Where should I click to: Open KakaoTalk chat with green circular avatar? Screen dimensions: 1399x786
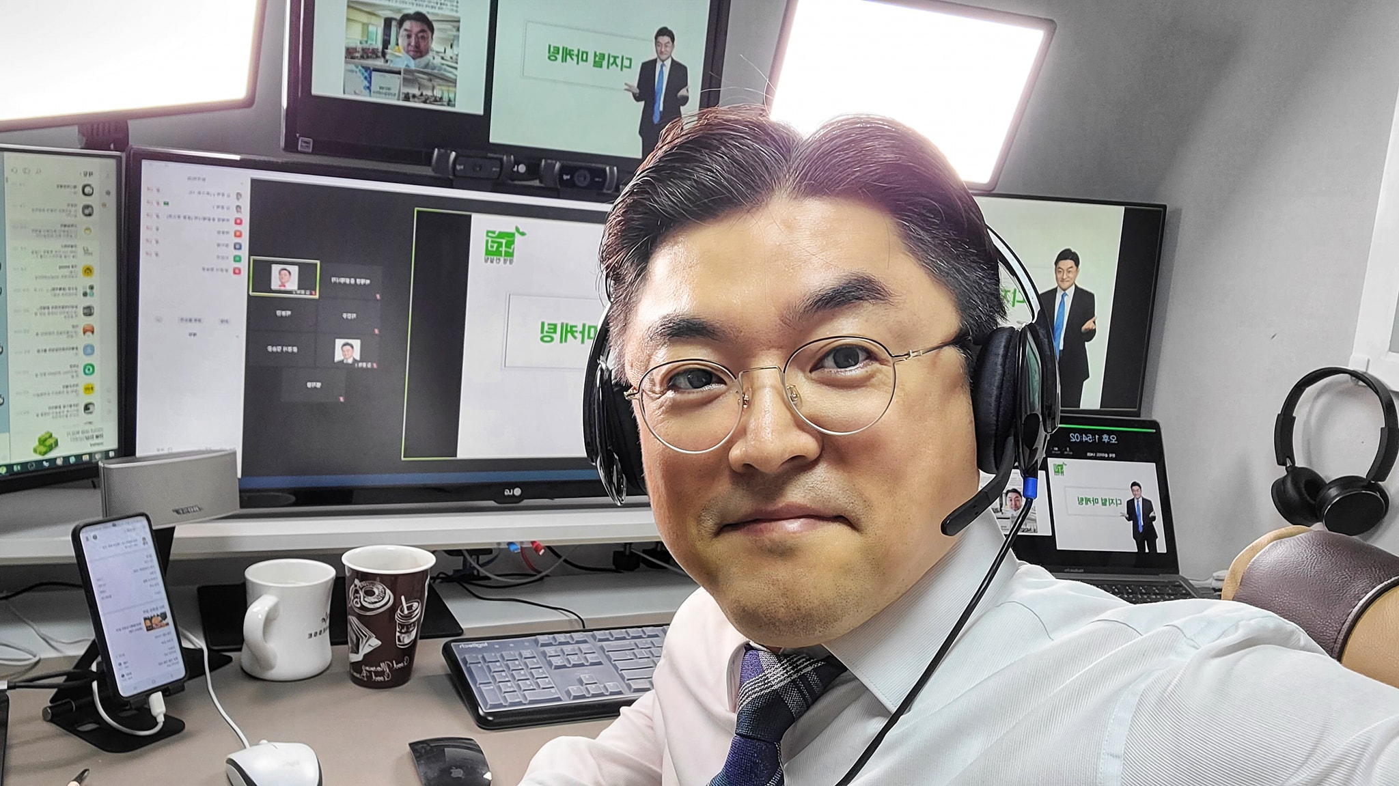(89, 369)
